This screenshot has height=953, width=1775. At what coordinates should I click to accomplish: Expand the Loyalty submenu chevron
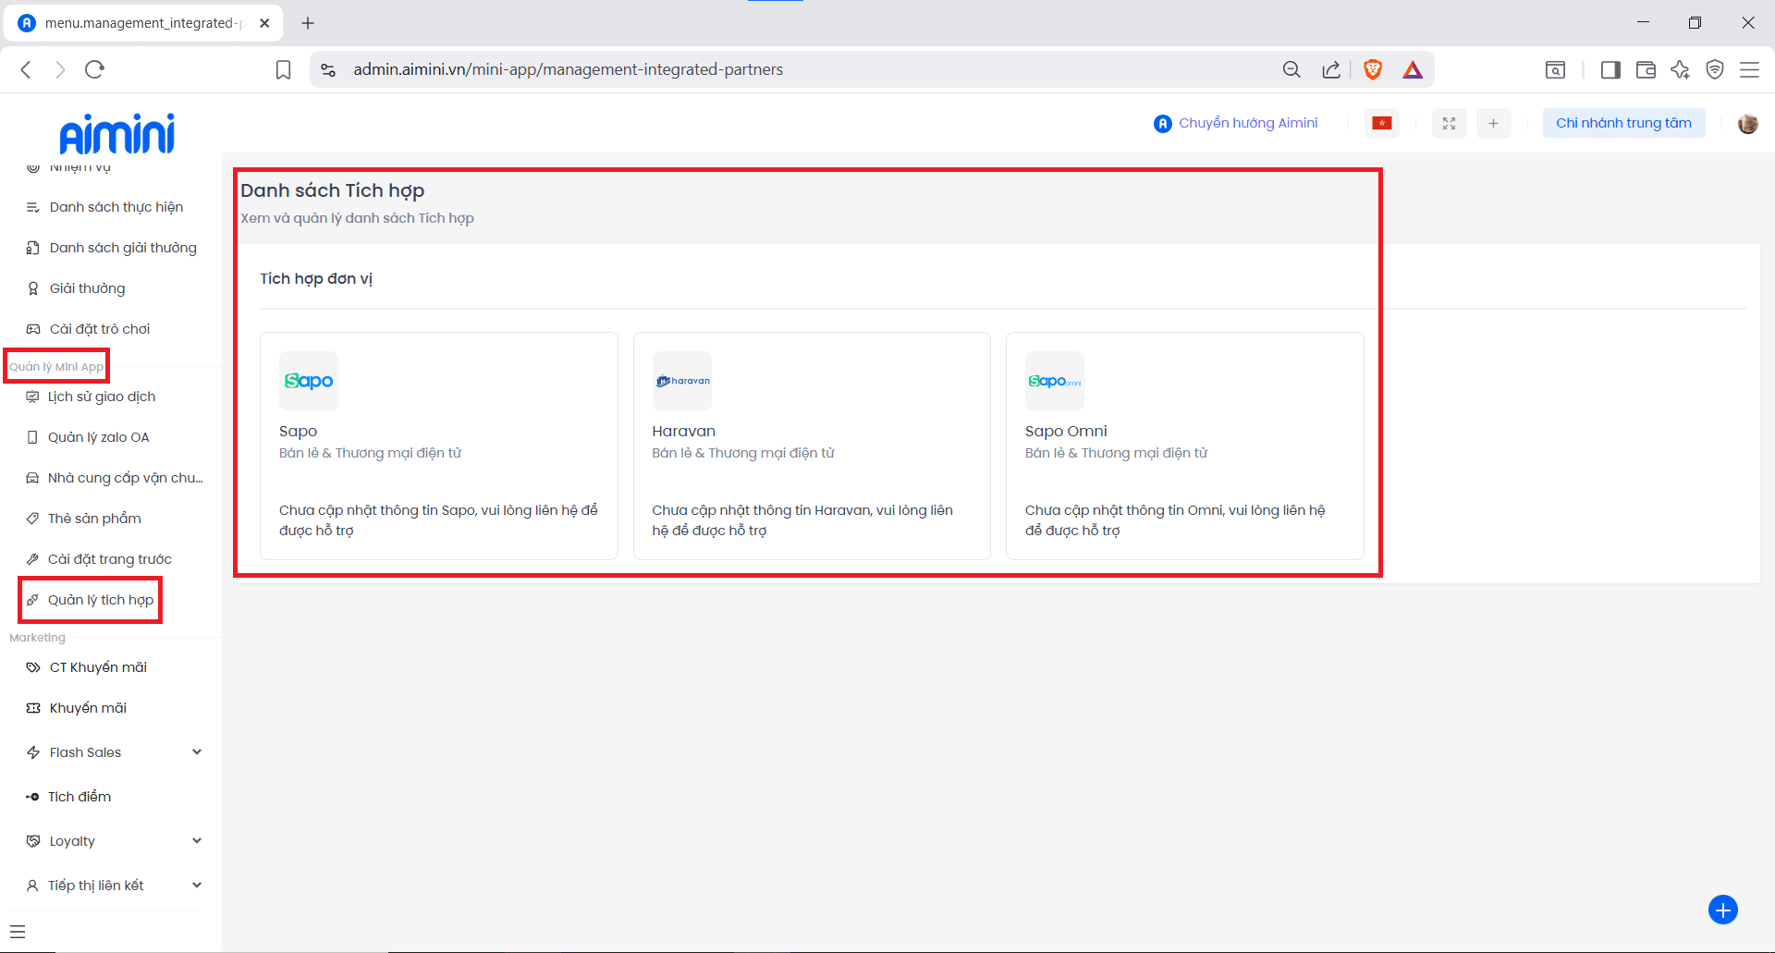coord(197,841)
